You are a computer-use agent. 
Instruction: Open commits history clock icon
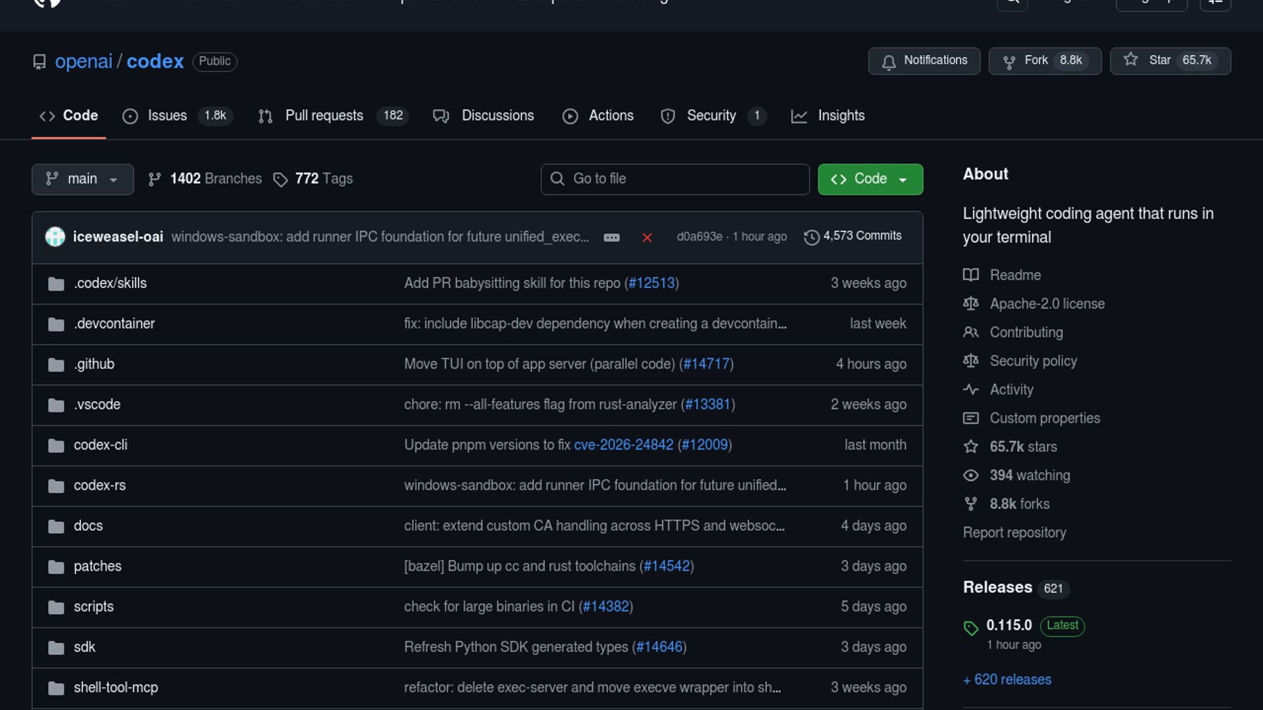(811, 237)
